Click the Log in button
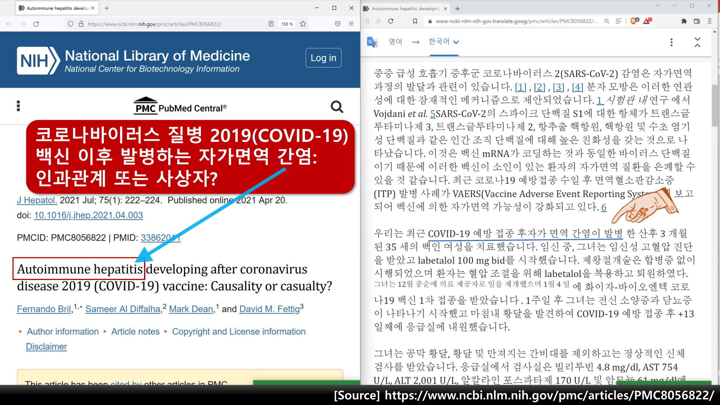The image size is (720, 405). (x=323, y=58)
